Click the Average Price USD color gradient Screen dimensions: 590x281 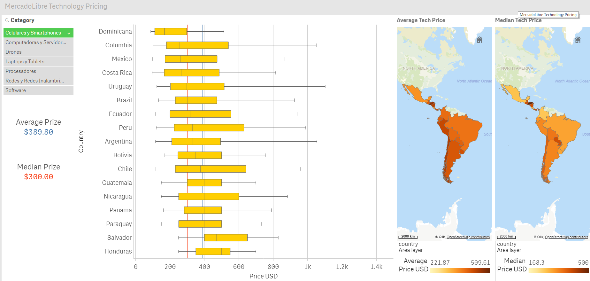coord(460,270)
